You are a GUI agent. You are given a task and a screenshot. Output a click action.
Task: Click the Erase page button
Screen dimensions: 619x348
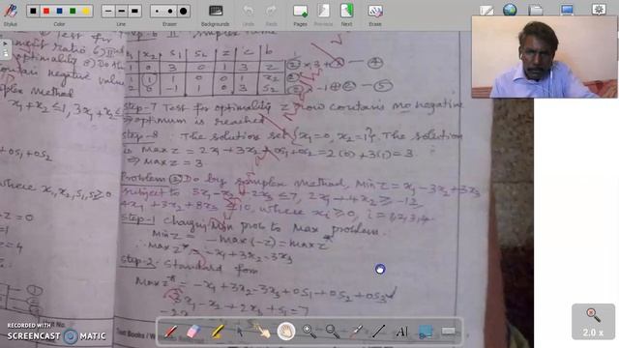coord(375,11)
